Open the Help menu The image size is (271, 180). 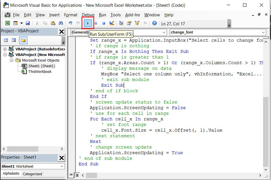pos(169,15)
